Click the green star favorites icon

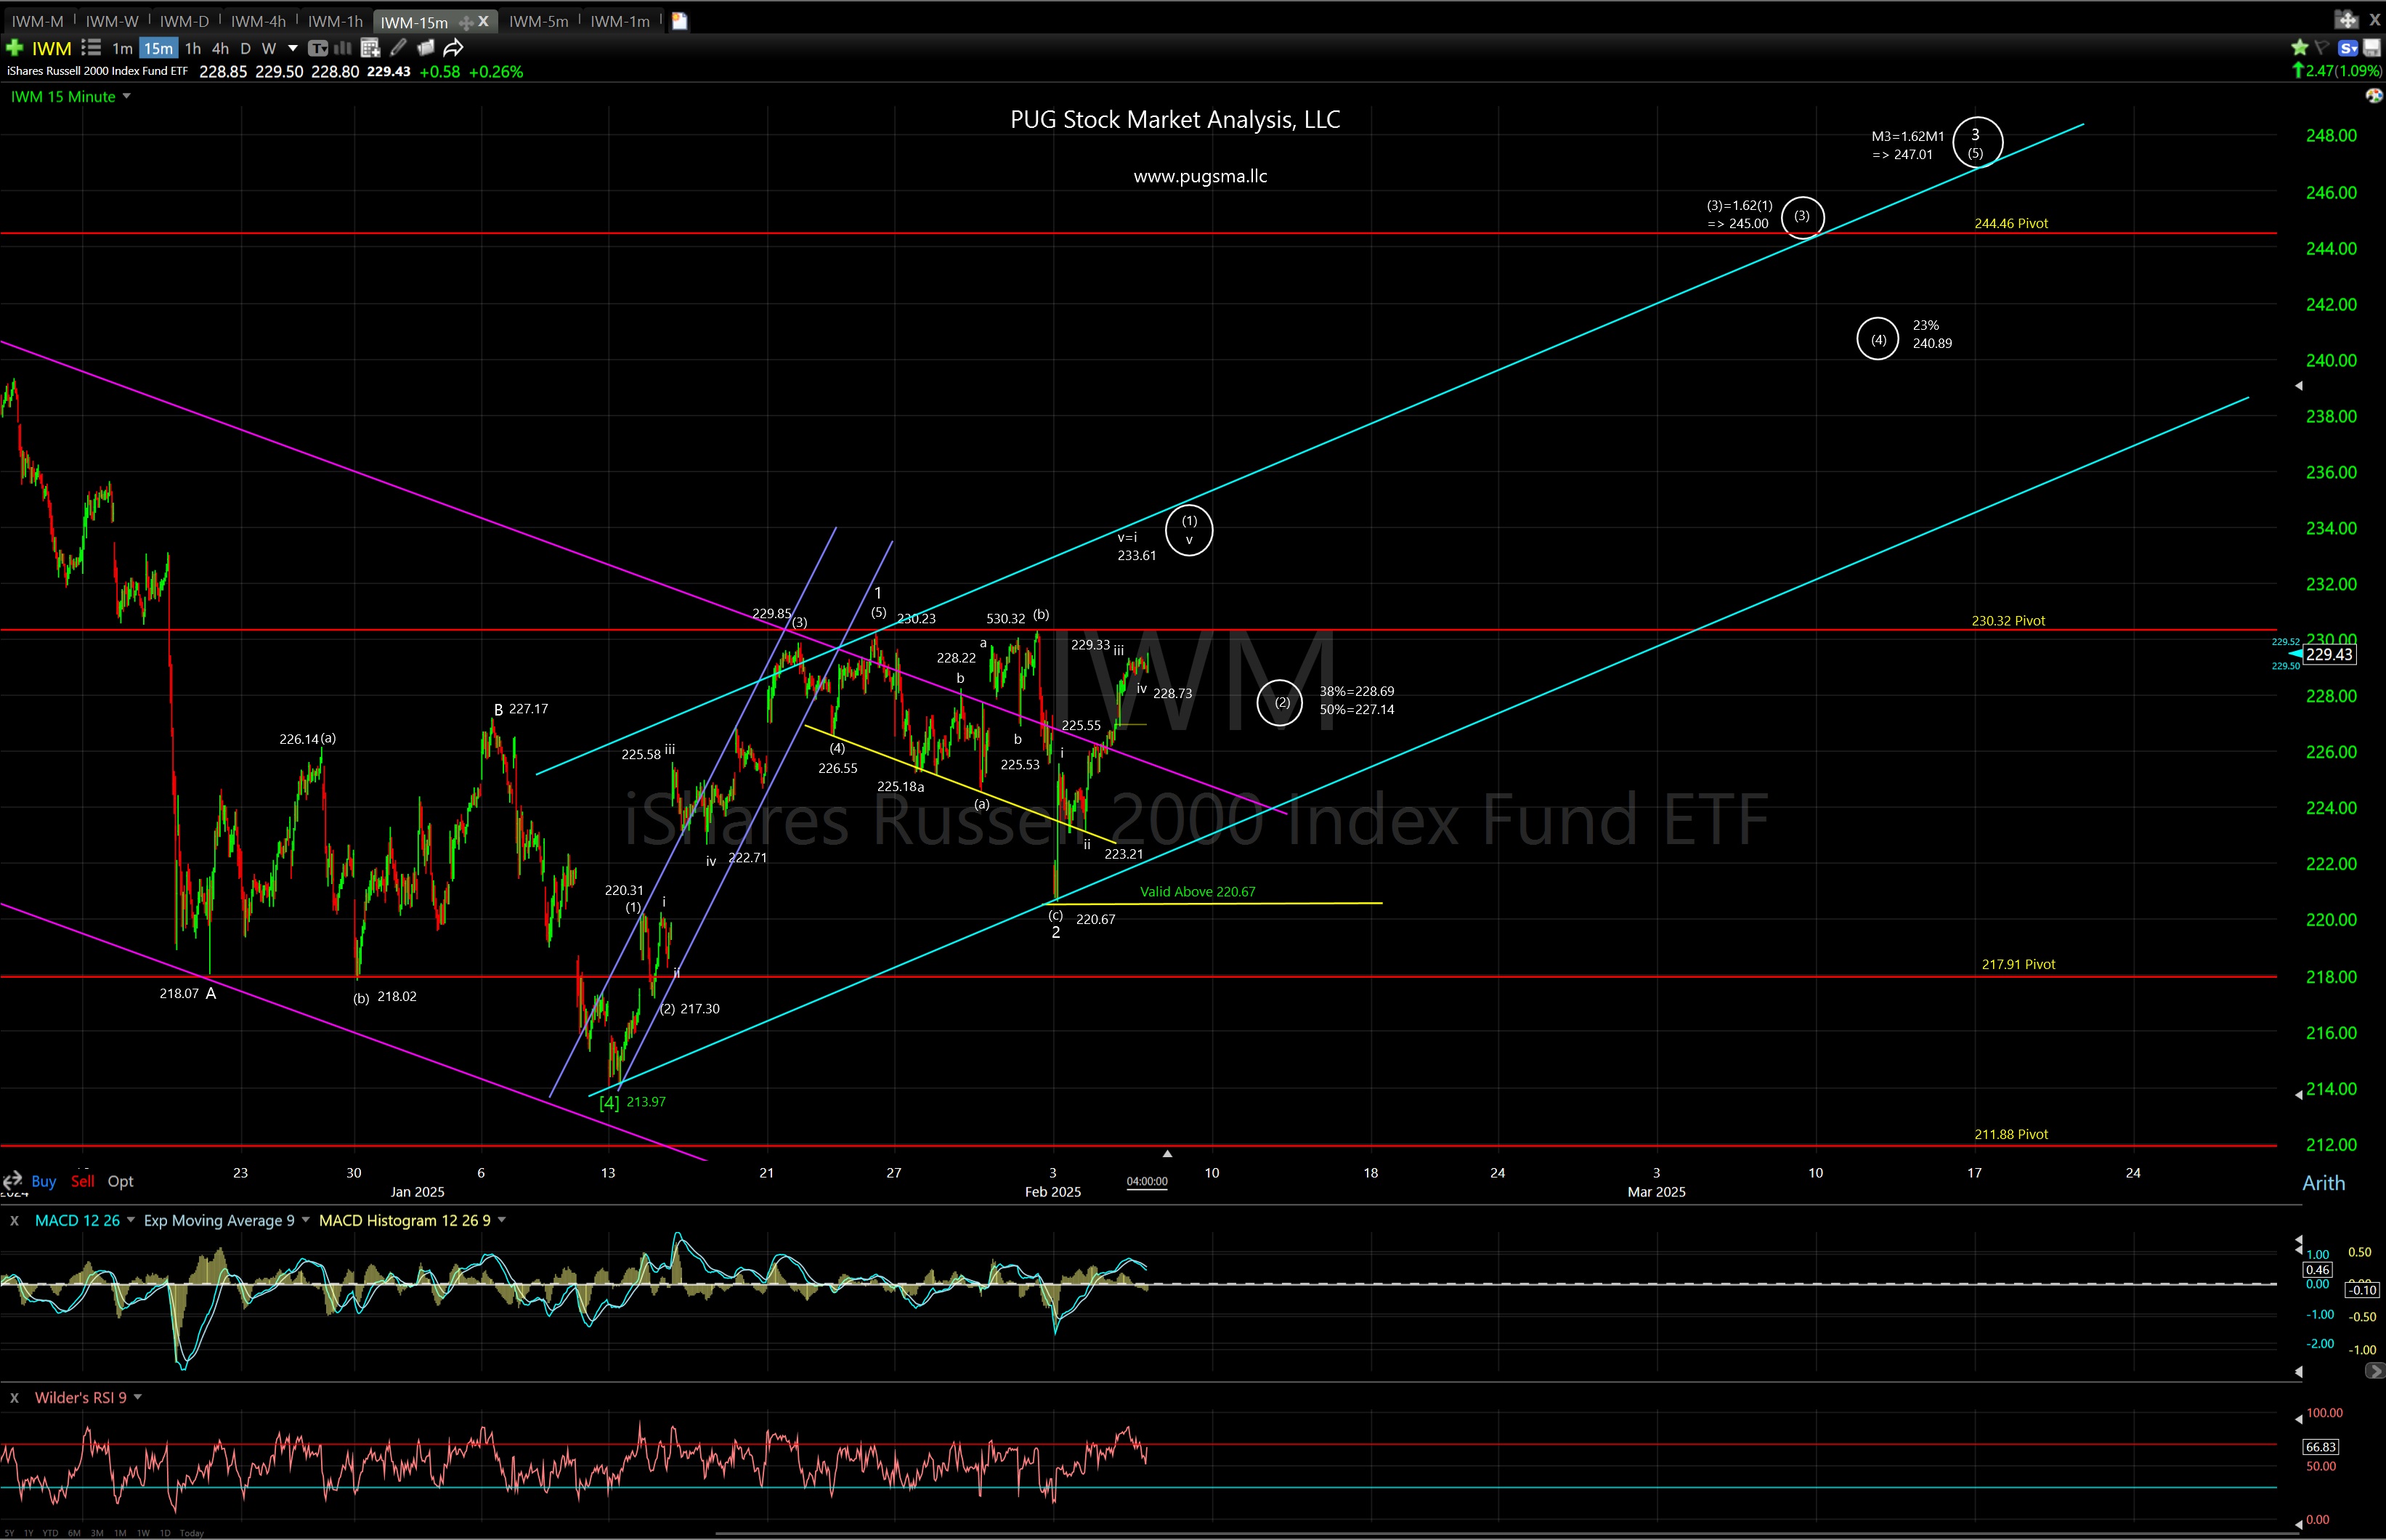(2300, 46)
